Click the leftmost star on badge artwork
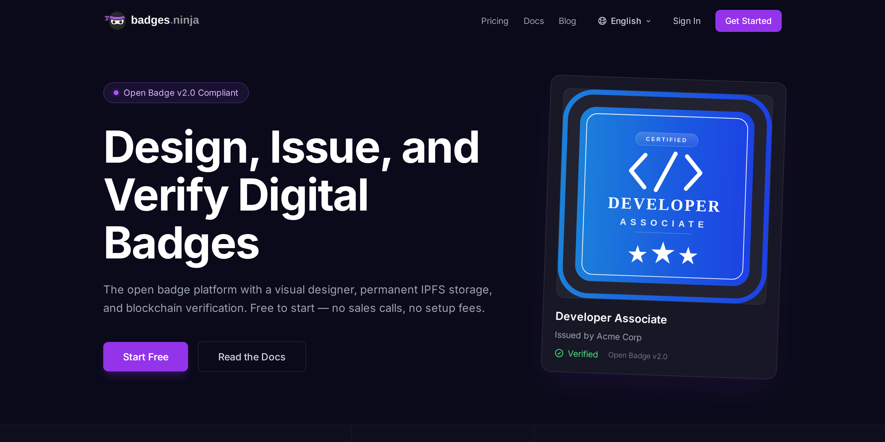The height and width of the screenshot is (442, 885). click(637, 255)
